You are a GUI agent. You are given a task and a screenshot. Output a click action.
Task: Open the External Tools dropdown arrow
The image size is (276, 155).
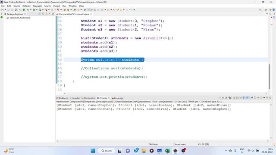[x=49, y=10]
